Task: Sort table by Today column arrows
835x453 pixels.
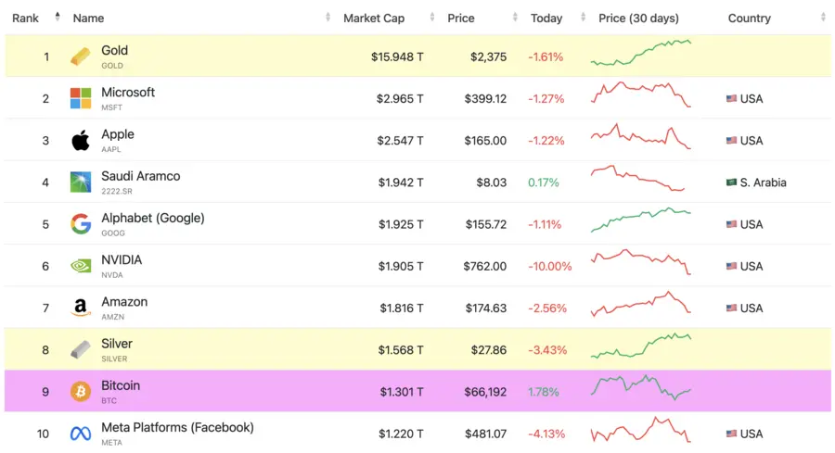Action: click(583, 18)
